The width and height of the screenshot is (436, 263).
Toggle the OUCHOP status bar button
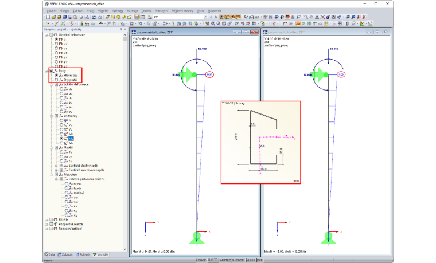238,260
